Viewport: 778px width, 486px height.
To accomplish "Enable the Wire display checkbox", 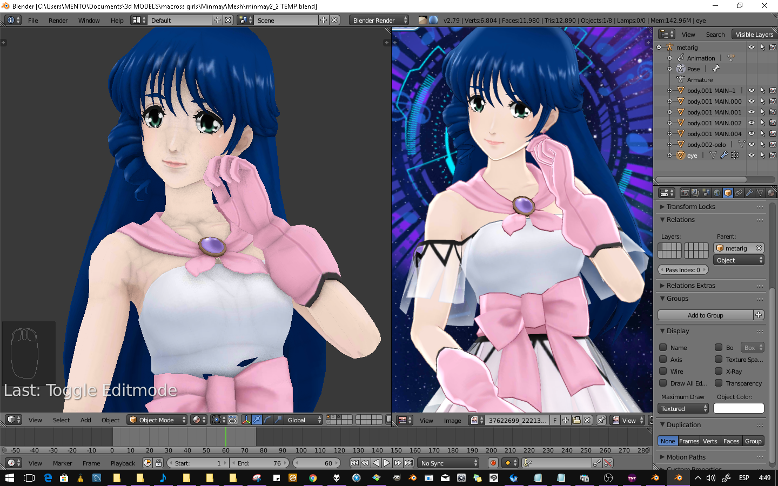I will [x=663, y=371].
